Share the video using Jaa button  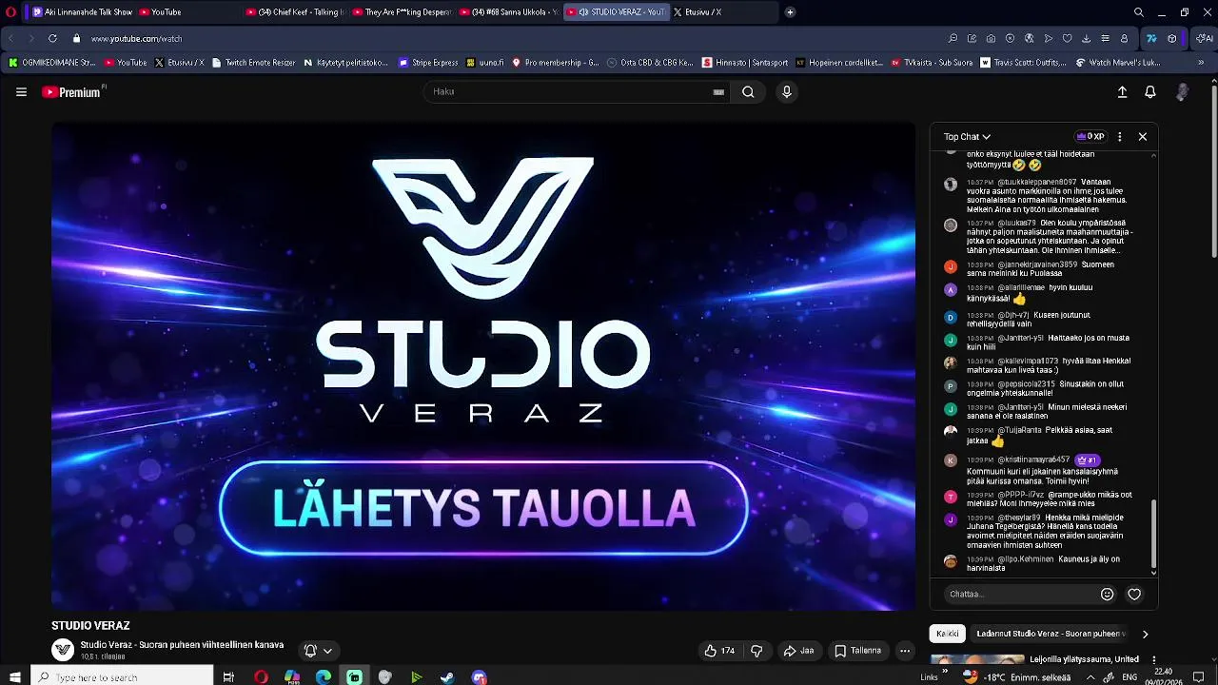(798, 651)
